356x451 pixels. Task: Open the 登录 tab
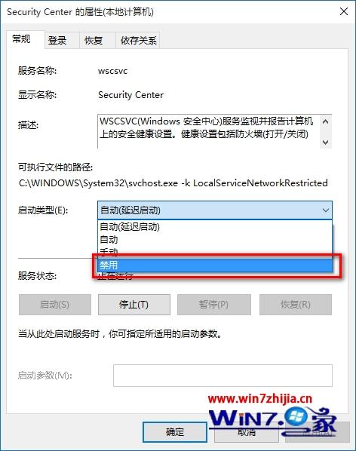57,40
